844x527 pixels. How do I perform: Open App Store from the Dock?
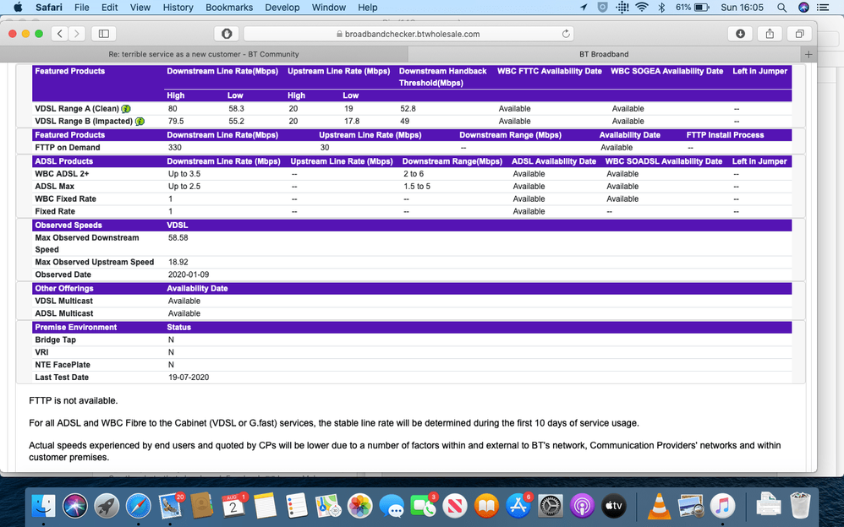(x=518, y=506)
